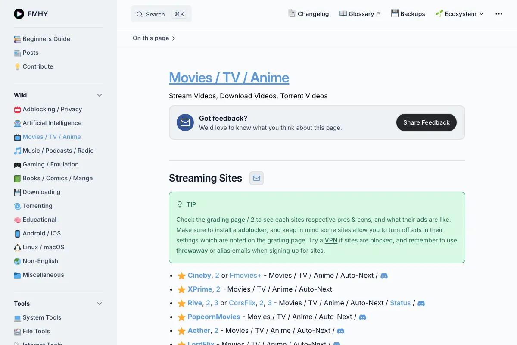Follow the VPN link in the tip
Viewport: 517px width, 345px height.
pos(331,240)
